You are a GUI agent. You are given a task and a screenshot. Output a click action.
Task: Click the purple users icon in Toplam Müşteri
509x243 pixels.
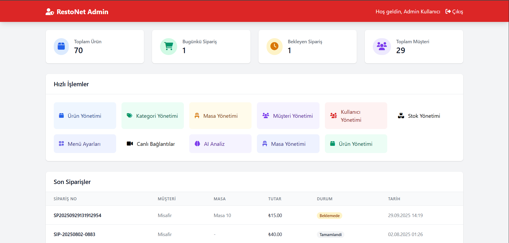coord(382,46)
